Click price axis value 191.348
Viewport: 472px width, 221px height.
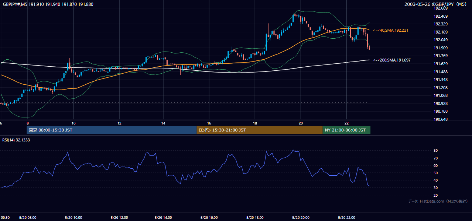441,80
